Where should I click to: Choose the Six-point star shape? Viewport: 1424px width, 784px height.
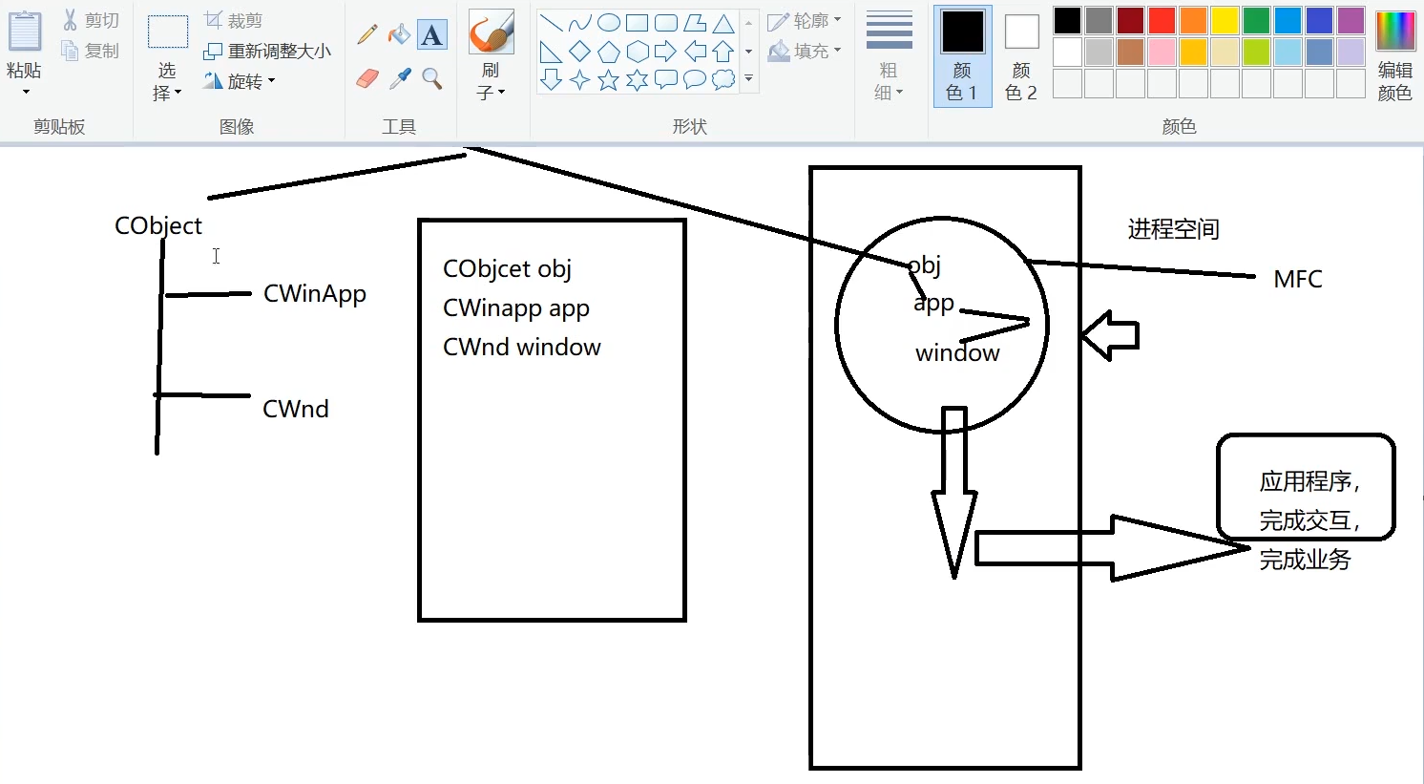pyautogui.click(x=638, y=80)
